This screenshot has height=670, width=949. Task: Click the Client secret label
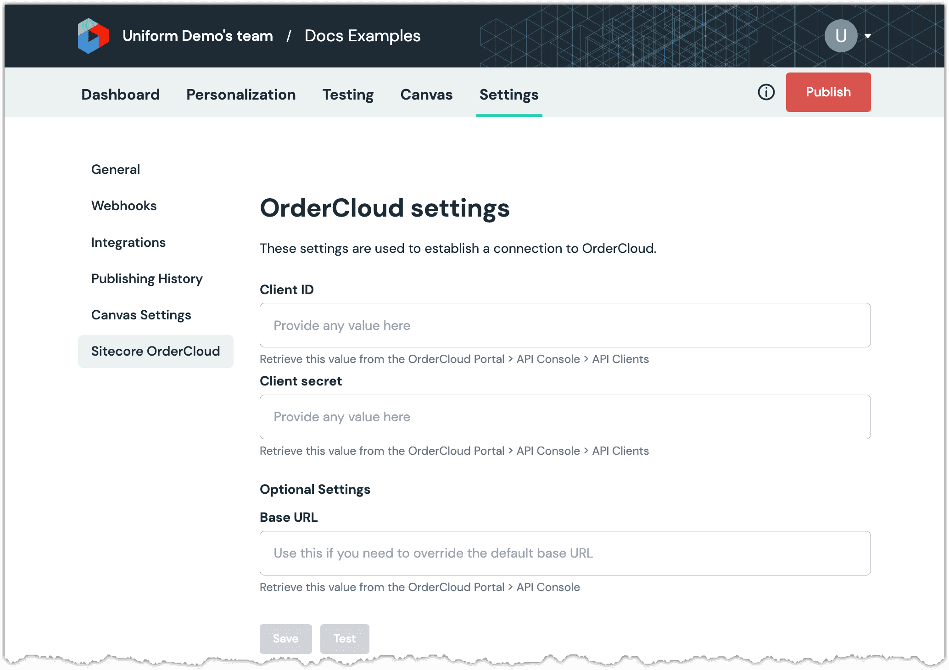tap(301, 381)
